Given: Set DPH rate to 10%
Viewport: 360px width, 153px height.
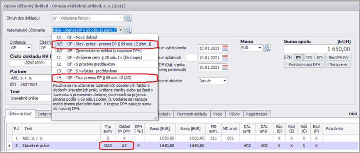Looking at the screenshot, I should 309,57.
